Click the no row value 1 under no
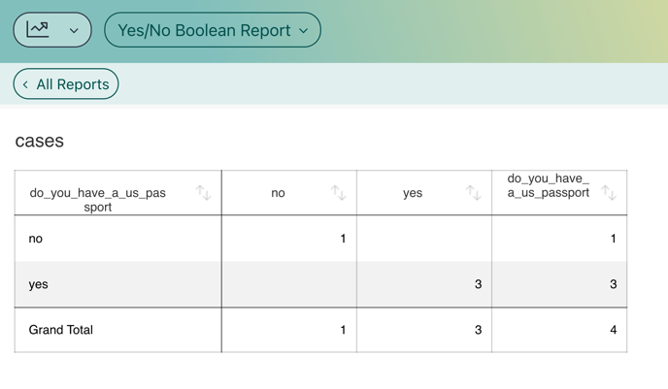Image resolution: width=668 pixels, height=389 pixels. coord(343,239)
